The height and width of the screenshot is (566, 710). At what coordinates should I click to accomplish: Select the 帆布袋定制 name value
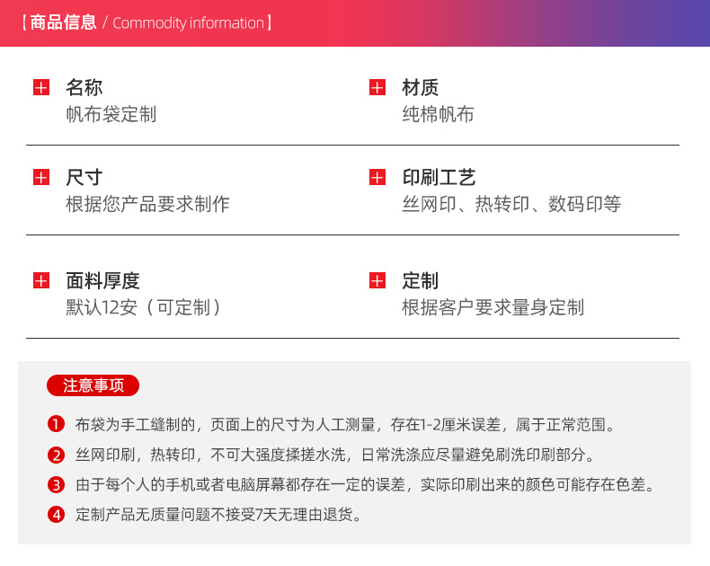(111, 115)
